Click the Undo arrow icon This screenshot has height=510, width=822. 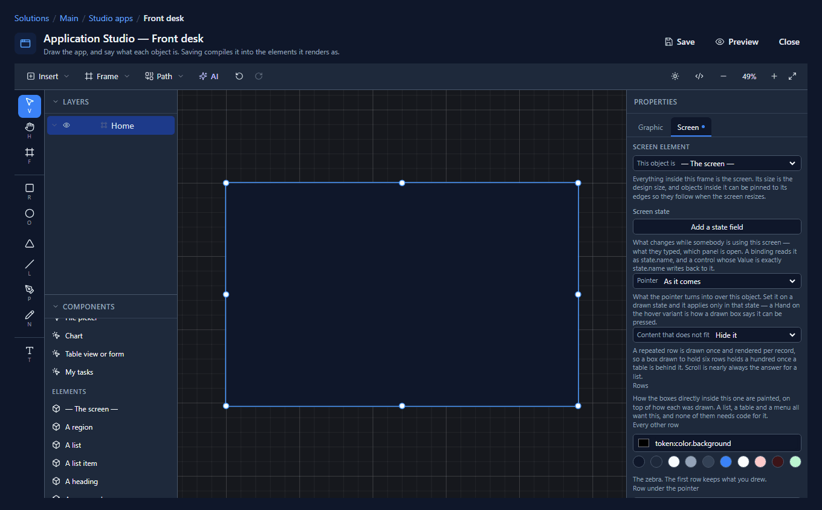click(239, 76)
